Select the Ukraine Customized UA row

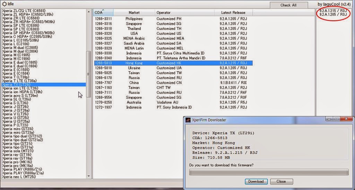[x=173, y=68]
